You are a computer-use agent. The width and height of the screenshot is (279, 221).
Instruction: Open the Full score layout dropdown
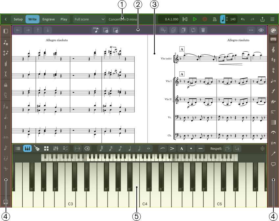pyautogui.click(x=89, y=19)
